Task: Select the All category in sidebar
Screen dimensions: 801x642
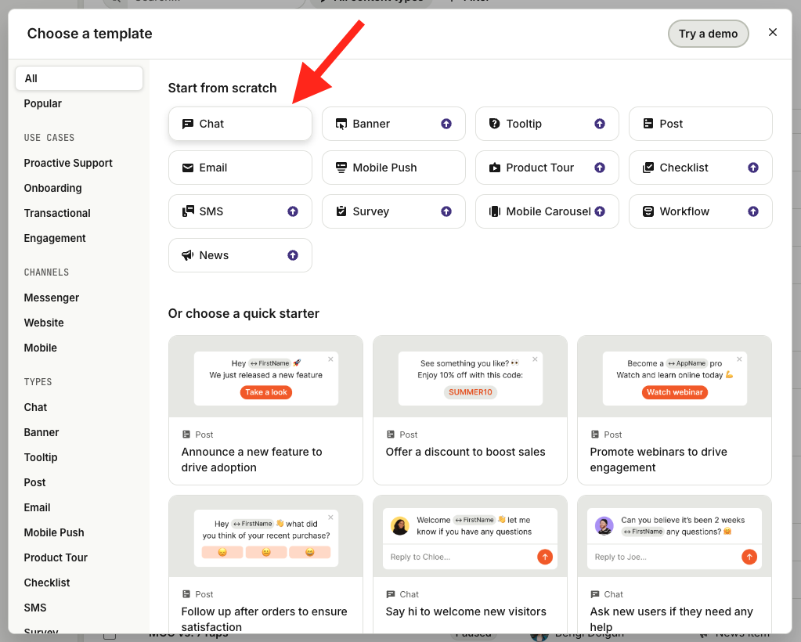Action: click(79, 78)
